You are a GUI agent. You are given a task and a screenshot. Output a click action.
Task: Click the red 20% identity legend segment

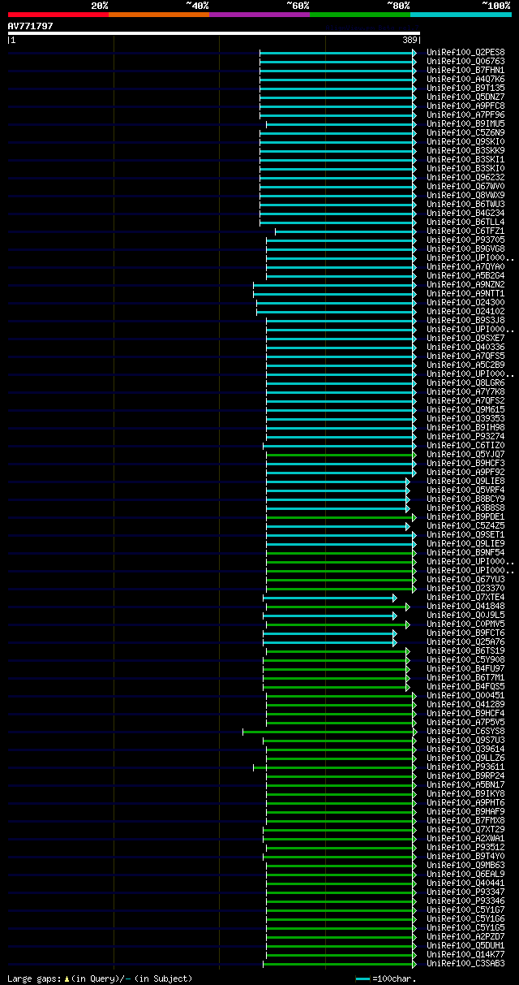[x=58, y=14]
